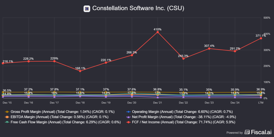Click the Constellation Software Inc. (CSU) title

click(x=138, y=9)
